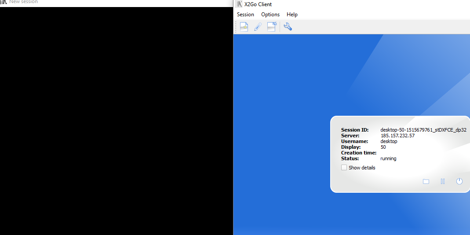Click the Display value 50
The width and height of the screenshot is (470, 235).
pyautogui.click(x=383, y=147)
